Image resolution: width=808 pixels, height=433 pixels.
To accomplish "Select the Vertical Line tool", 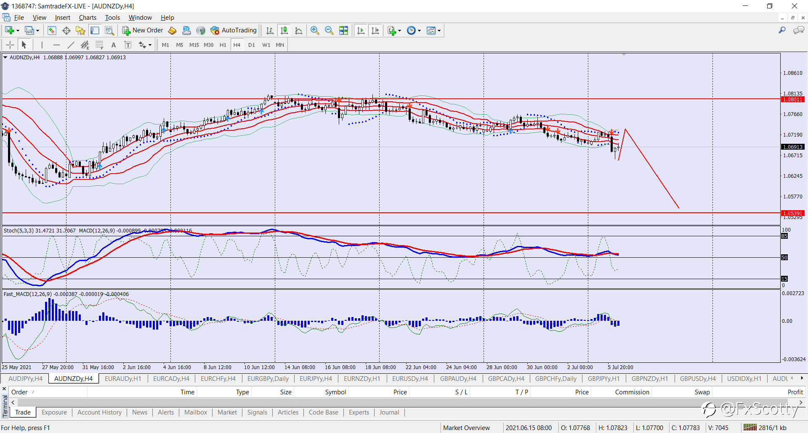I will pos(42,45).
